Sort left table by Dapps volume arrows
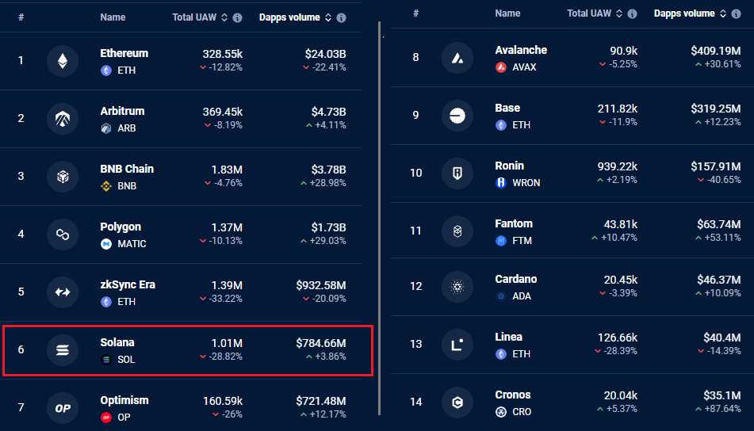Image resolution: width=754 pixels, height=431 pixels. click(x=328, y=17)
